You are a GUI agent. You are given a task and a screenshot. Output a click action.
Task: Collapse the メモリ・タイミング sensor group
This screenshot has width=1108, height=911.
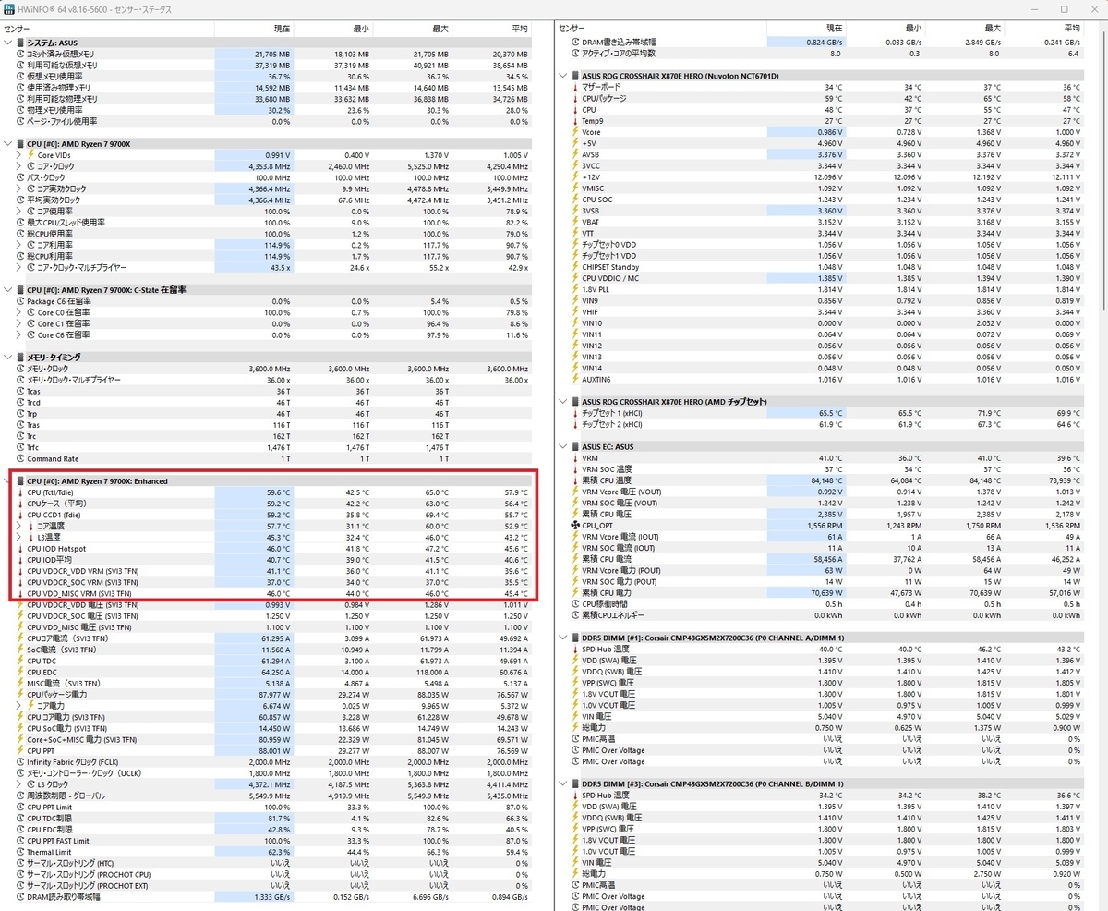point(9,358)
